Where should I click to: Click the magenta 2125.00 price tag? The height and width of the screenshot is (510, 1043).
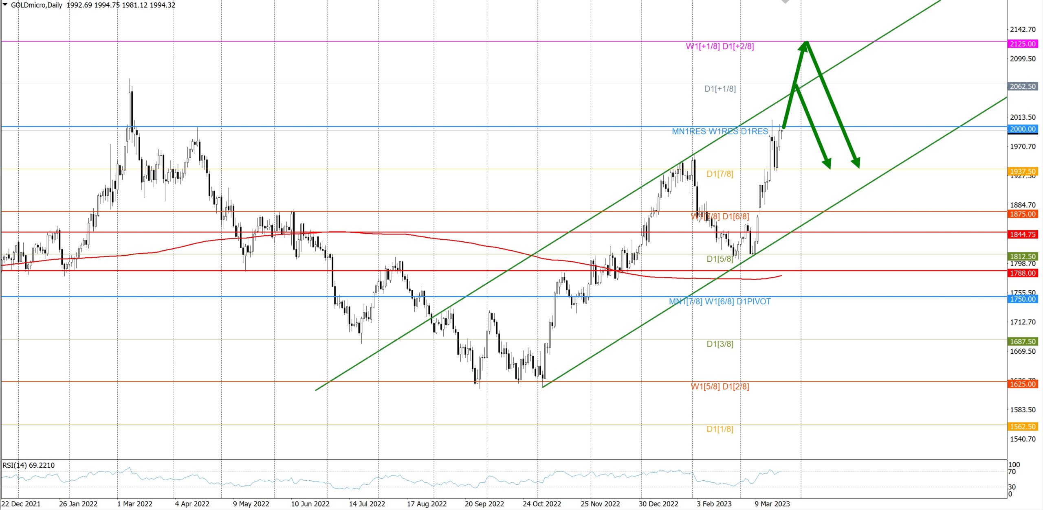tap(1023, 44)
